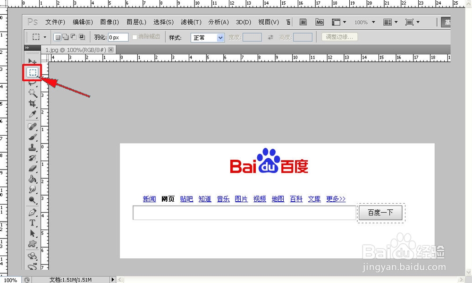
Task: Expand the toolbox with double-arrow icon
Action: point(27,48)
